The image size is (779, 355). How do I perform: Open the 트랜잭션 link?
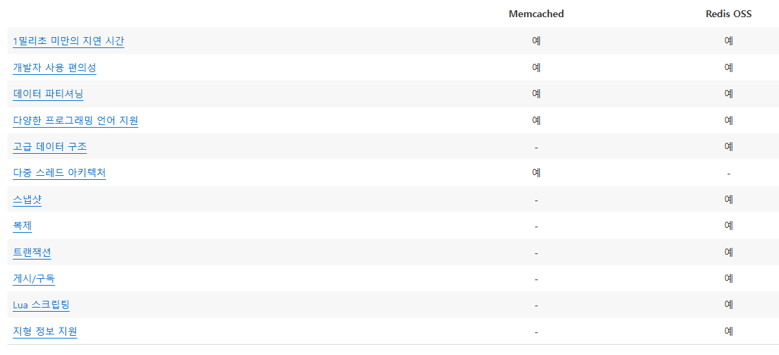tap(32, 252)
